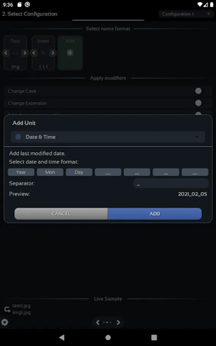The height and width of the screenshot is (346, 216).
Task: Select the Day date format chip
Action: tap(79, 172)
